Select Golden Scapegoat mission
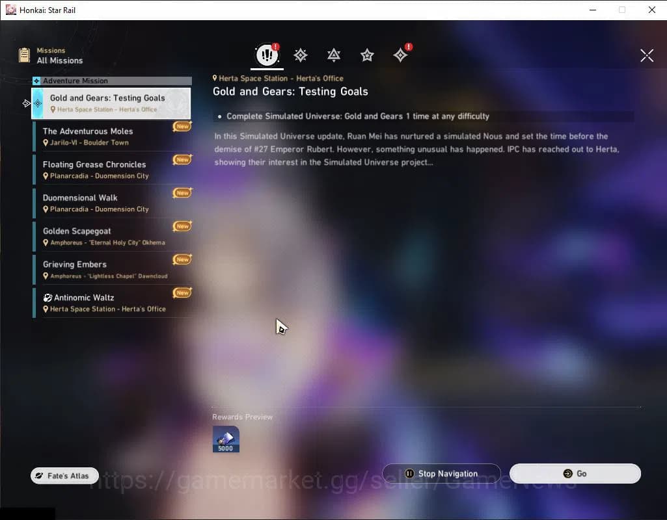 (x=113, y=236)
